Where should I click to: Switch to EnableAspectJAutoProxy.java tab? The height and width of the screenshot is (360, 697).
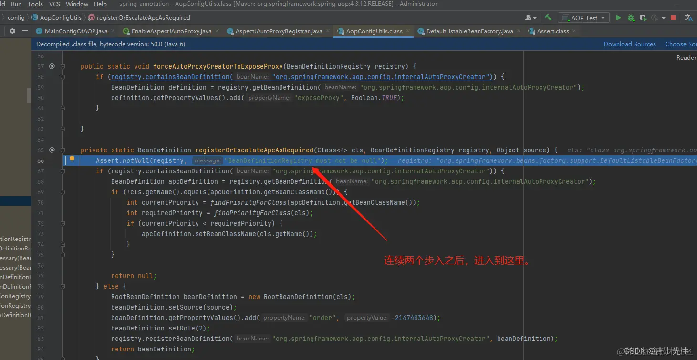[x=172, y=31]
